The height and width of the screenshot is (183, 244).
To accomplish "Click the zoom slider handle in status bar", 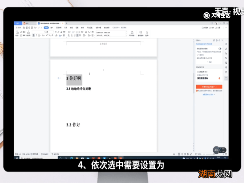I will (214, 154).
